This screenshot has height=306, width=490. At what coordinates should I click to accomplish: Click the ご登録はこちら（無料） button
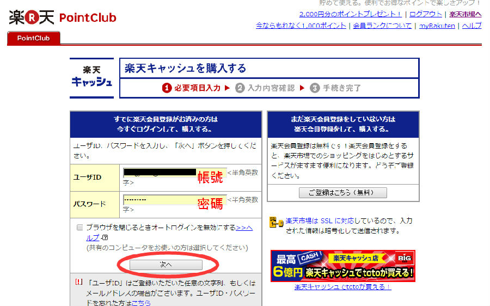pos(343,193)
